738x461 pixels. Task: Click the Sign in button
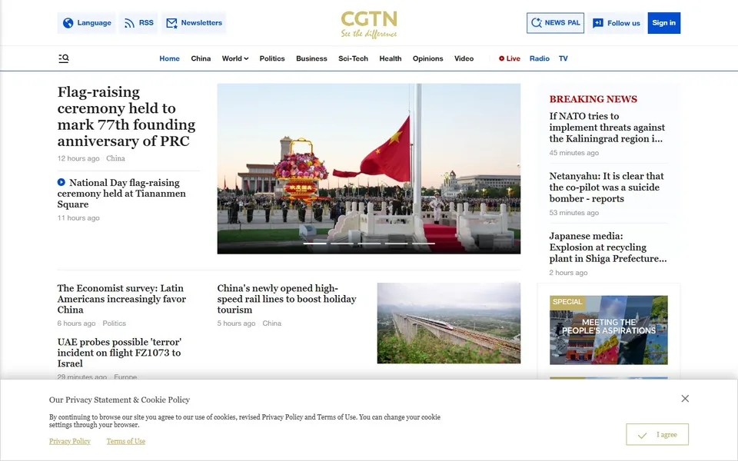663,23
